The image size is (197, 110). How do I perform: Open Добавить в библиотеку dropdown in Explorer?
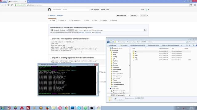(138, 46)
